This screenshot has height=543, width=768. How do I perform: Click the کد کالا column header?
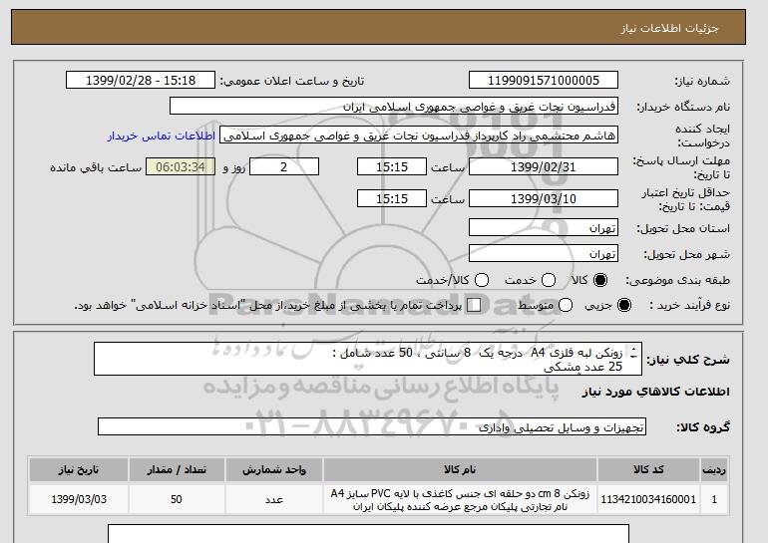648,469
